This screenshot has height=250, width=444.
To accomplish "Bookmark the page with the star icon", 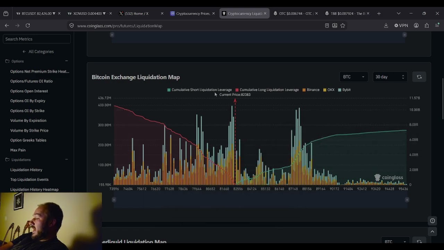I will point(343,25).
